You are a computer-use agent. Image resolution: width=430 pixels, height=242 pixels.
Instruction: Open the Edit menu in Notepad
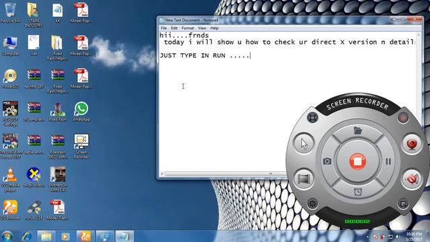[x=174, y=28]
